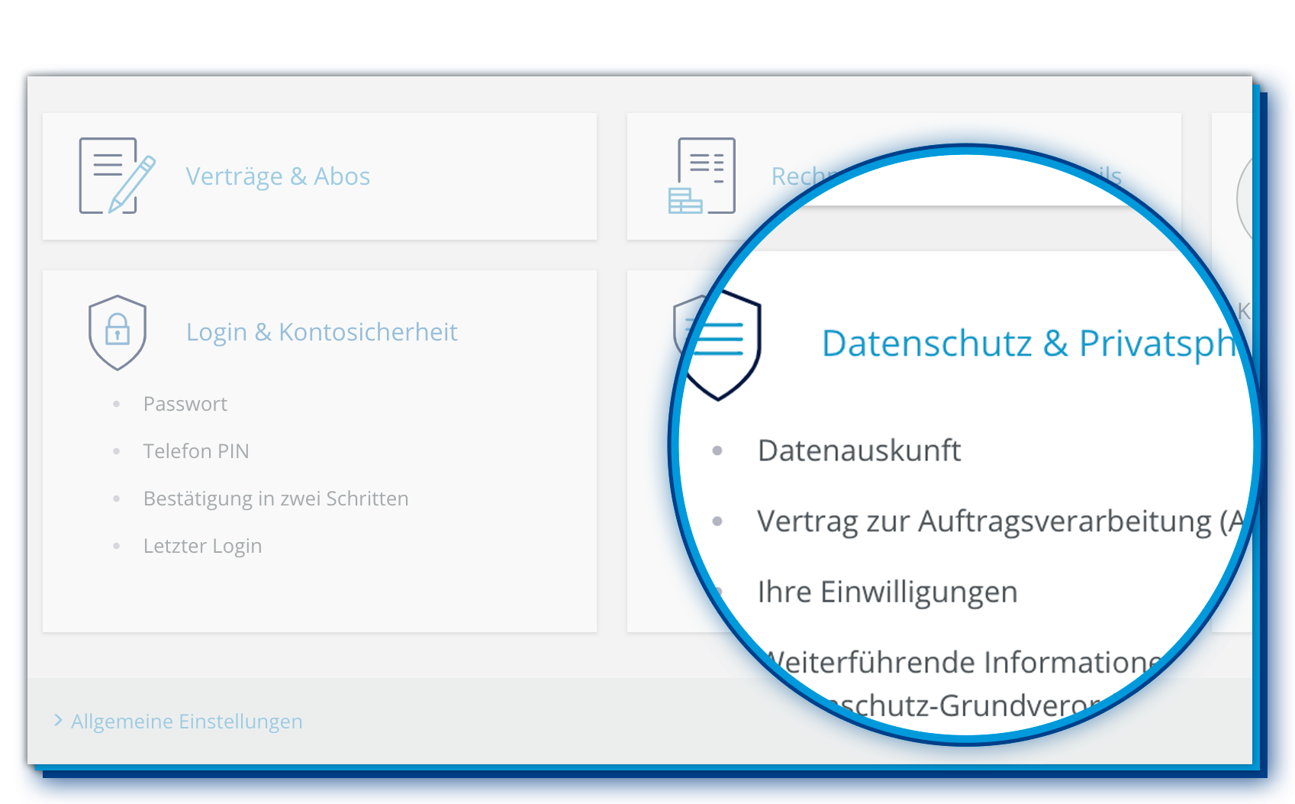Viewport: 1295px width, 804px height.
Task: Click the padlock shield icon
Action: point(117,332)
